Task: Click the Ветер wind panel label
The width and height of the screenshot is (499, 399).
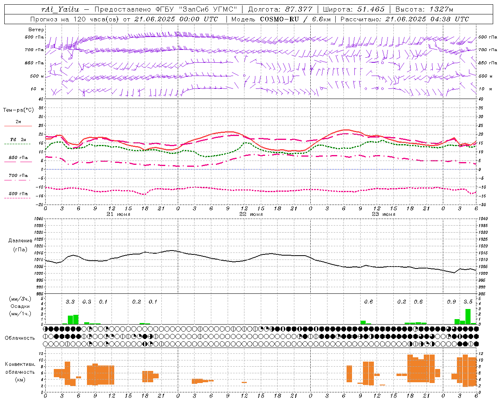Action: coord(36,30)
